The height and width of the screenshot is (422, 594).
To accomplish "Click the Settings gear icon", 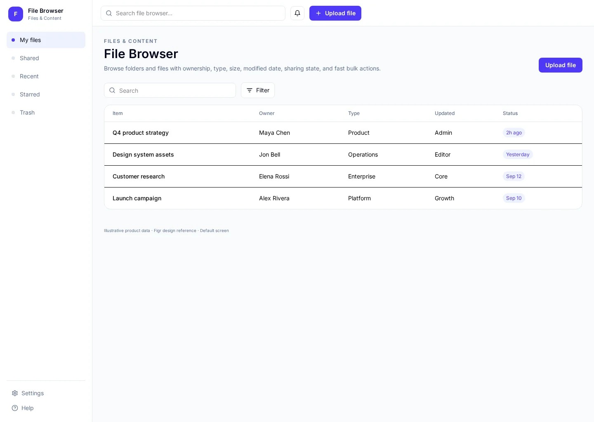I will (15, 393).
